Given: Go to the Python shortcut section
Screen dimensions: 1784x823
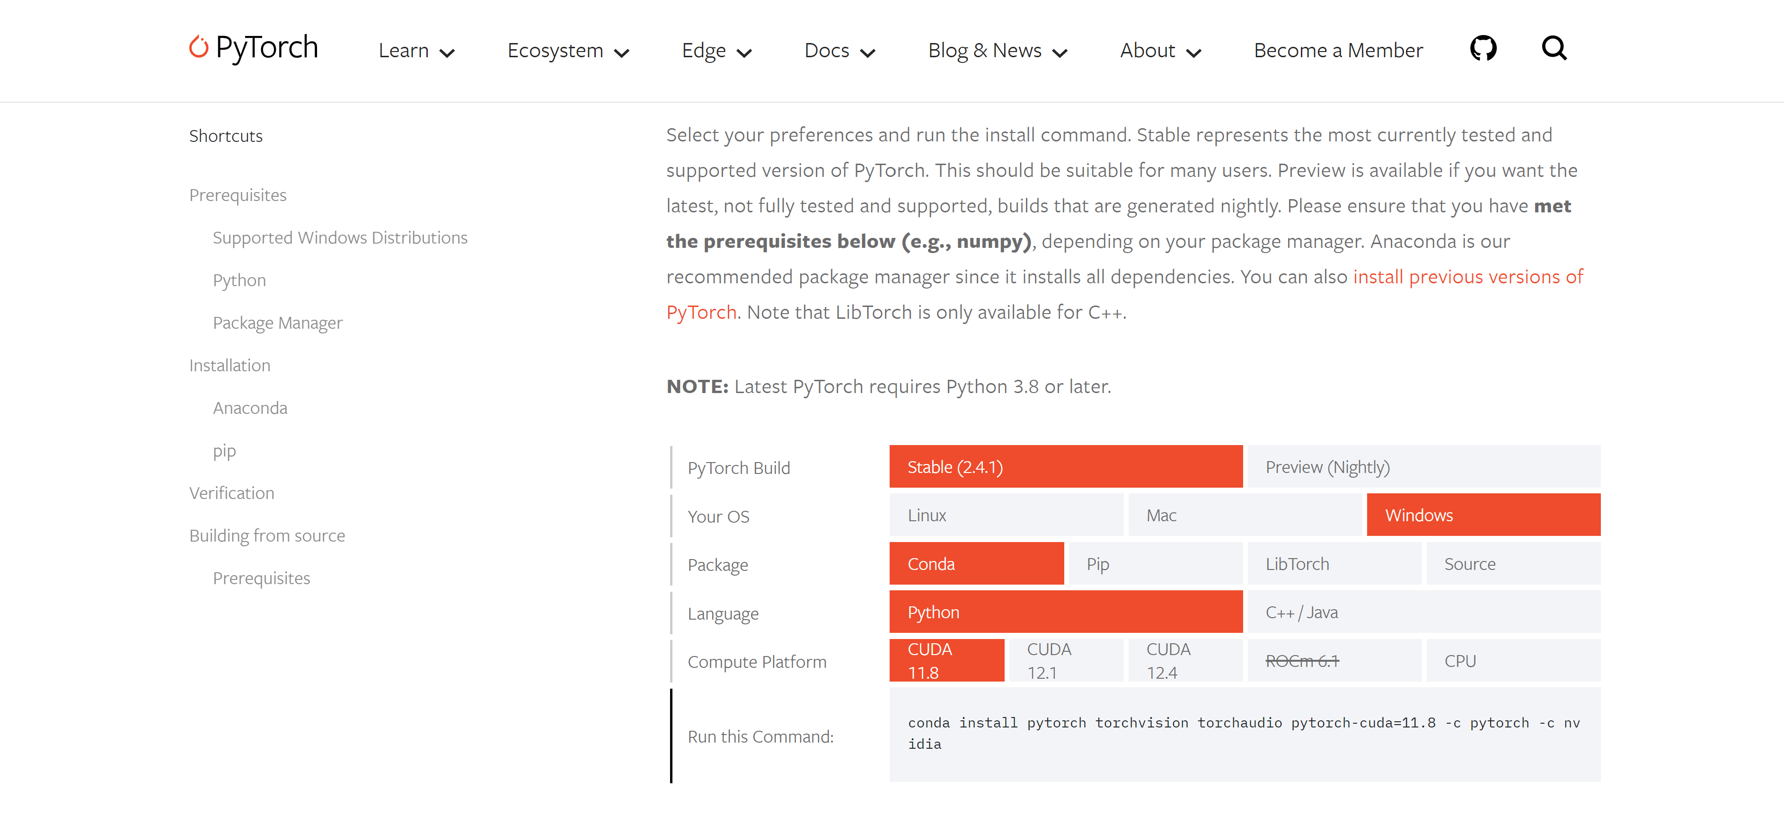Looking at the screenshot, I should (x=239, y=280).
